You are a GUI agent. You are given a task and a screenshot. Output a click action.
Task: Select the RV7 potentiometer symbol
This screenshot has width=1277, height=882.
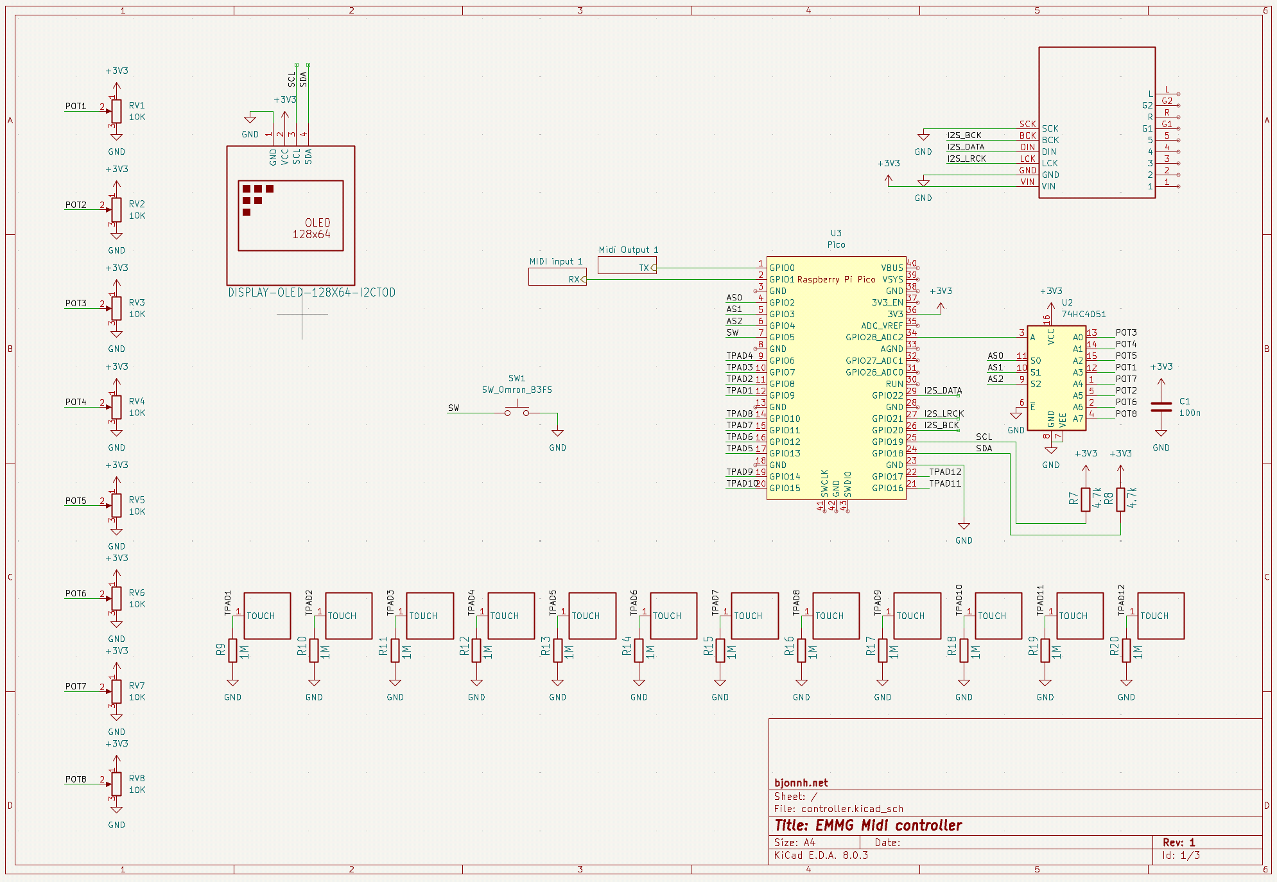tap(116, 691)
